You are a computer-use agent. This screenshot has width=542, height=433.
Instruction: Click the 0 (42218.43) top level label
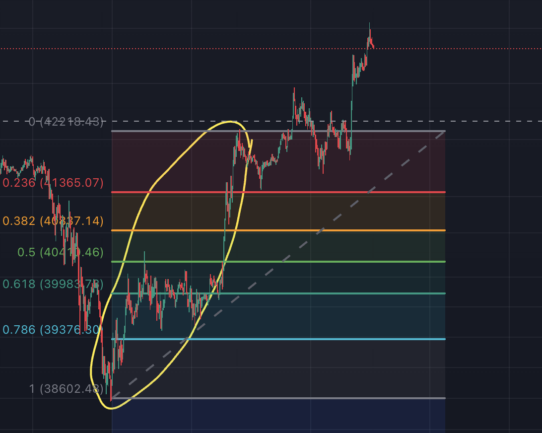(x=66, y=121)
